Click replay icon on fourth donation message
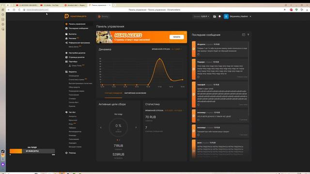 coord(198,120)
